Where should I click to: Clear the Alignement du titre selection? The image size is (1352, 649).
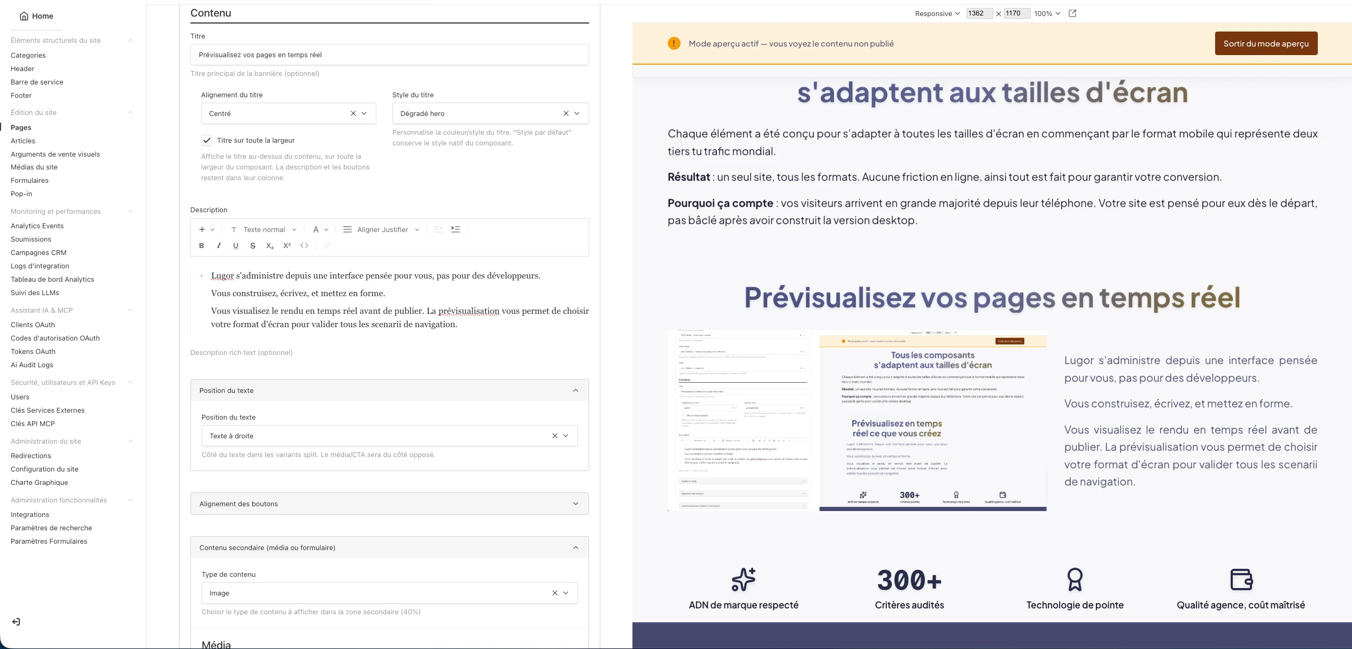[x=353, y=113]
